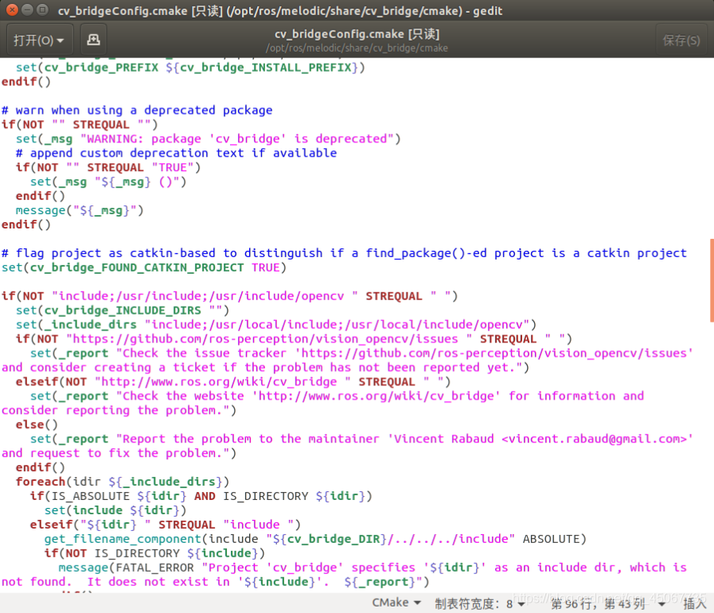Click the foreach(idir ${_include_dirs}) line
The width and height of the screenshot is (714, 613).
coord(123,482)
